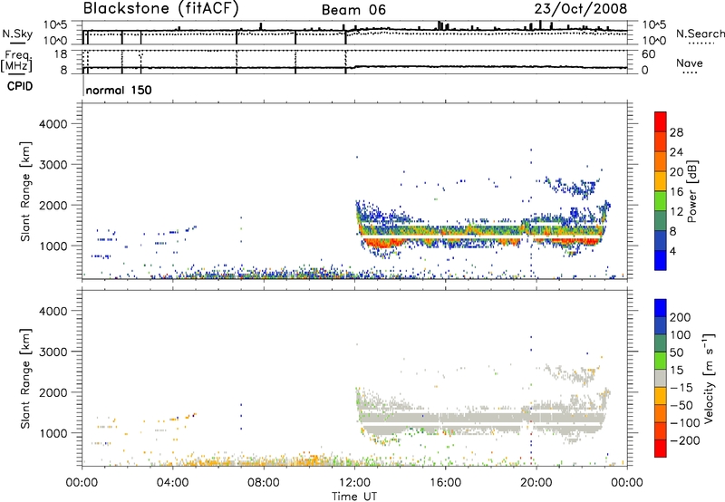Click the '28' tick on the Power scale
Image resolution: width=725 pixels, height=502 pixels.
click(x=676, y=132)
